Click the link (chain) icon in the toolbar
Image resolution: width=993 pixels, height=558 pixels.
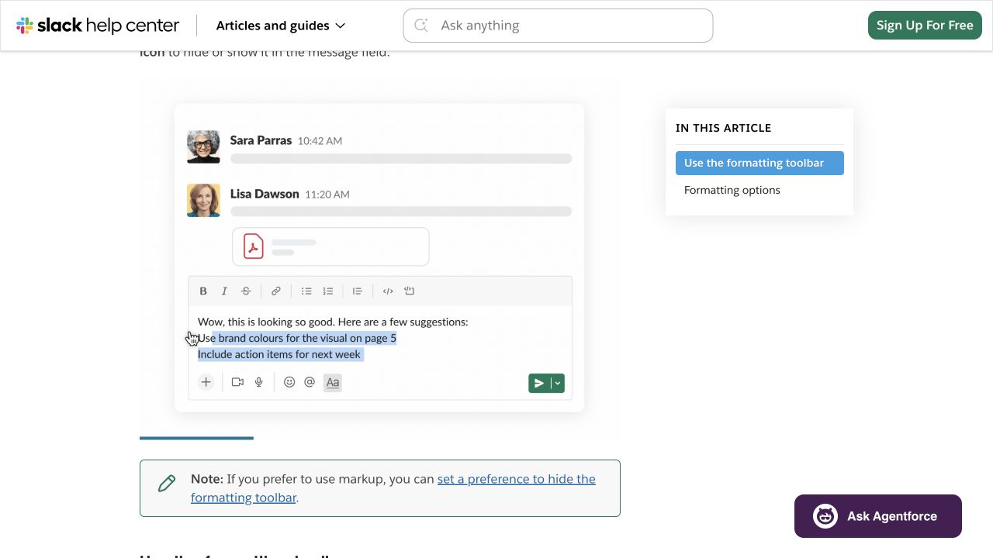[275, 291]
